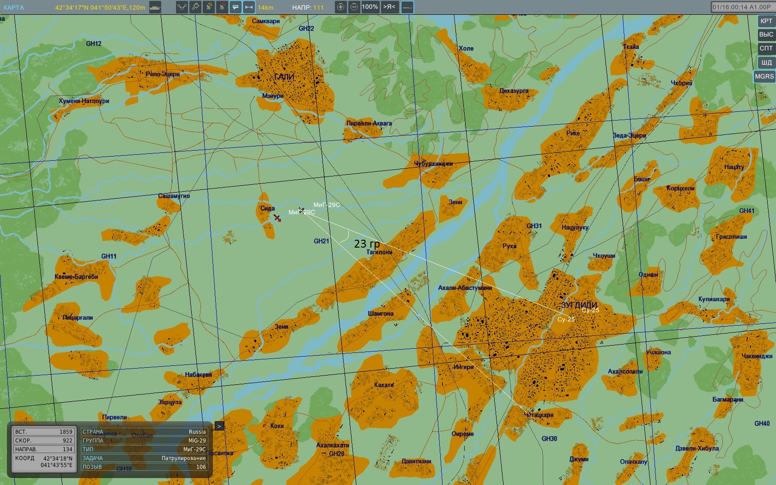The height and width of the screenshot is (485, 776).
Task: Click the НАПР: 111 bearing readout
Action: point(308,7)
